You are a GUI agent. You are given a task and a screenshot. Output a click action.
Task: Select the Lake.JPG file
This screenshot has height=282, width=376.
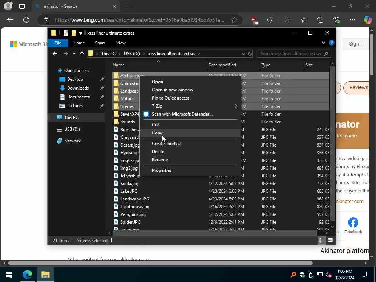[129, 191]
